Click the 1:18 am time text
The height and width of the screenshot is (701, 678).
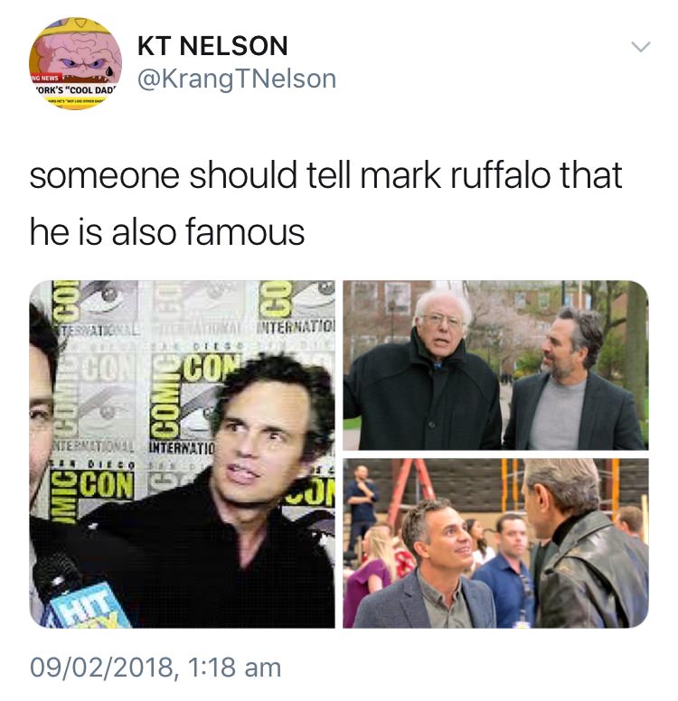tap(235, 668)
